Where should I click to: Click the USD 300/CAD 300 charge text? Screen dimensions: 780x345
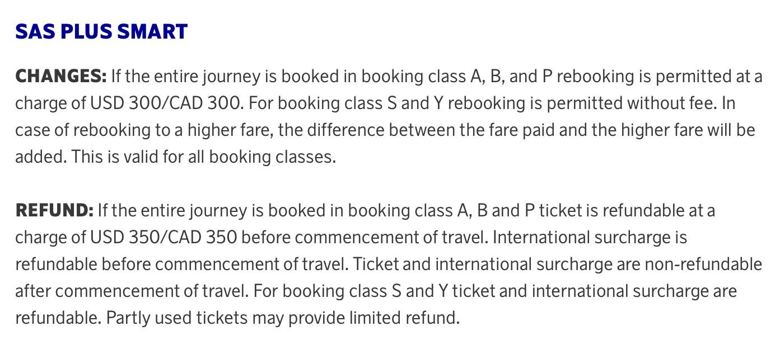tap(167, 103)
